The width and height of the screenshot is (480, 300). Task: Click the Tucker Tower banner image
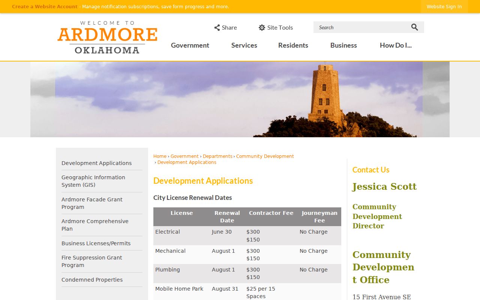(240, 99)
